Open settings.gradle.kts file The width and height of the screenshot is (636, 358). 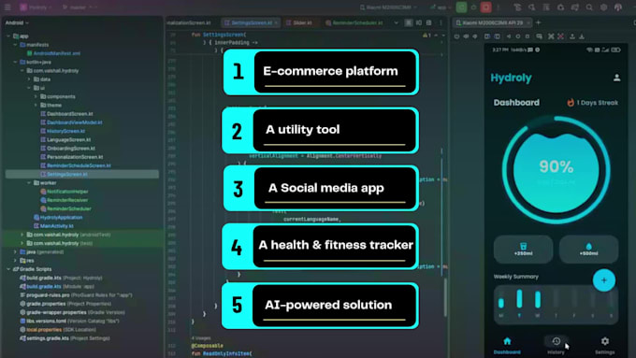[65, 338]
